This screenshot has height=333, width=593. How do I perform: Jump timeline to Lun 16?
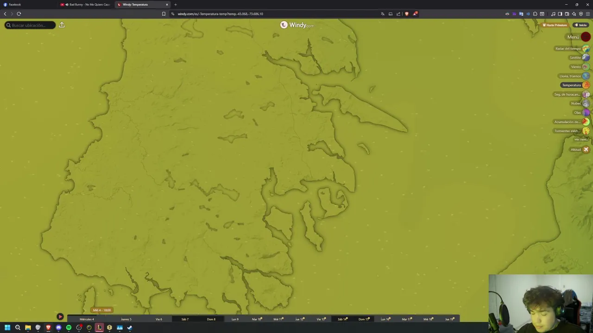pyautogui.click(x=385, y=319)
